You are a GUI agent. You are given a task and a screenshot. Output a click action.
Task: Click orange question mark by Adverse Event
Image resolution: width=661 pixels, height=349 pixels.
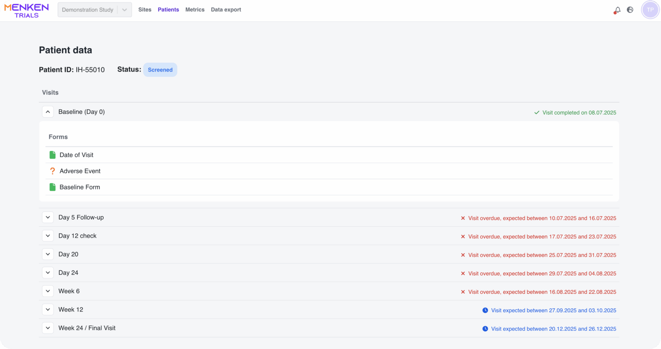(52, 171)
